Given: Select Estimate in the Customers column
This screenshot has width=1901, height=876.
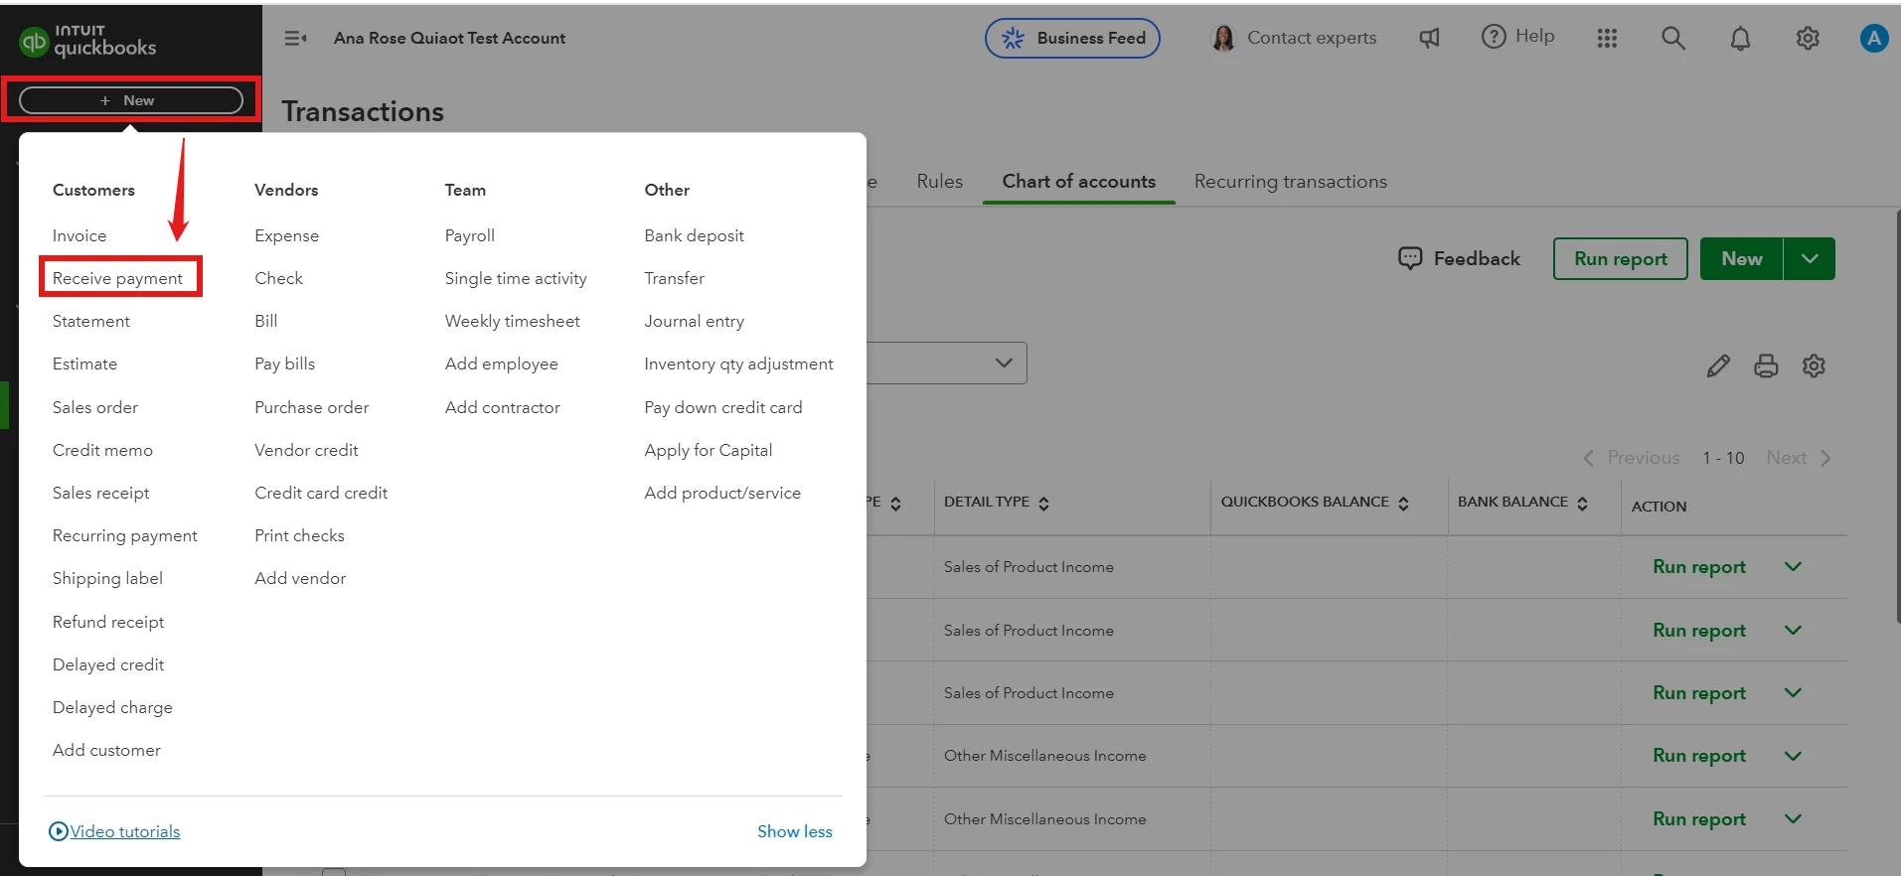Looking at the screenshot, I should click(84, 364).
